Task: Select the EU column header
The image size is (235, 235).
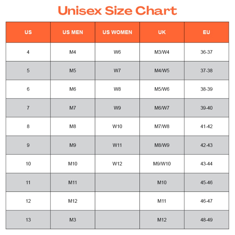Action: (206, 32)
